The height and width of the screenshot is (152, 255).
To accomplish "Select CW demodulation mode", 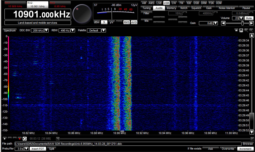I will pos(174,3).
